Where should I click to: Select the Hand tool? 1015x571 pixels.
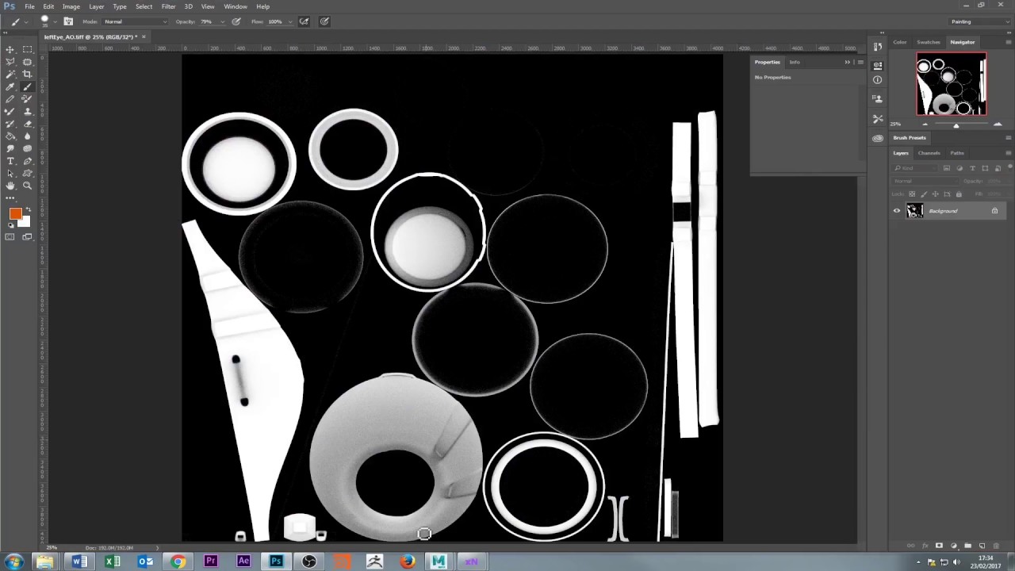click(10, 186)
